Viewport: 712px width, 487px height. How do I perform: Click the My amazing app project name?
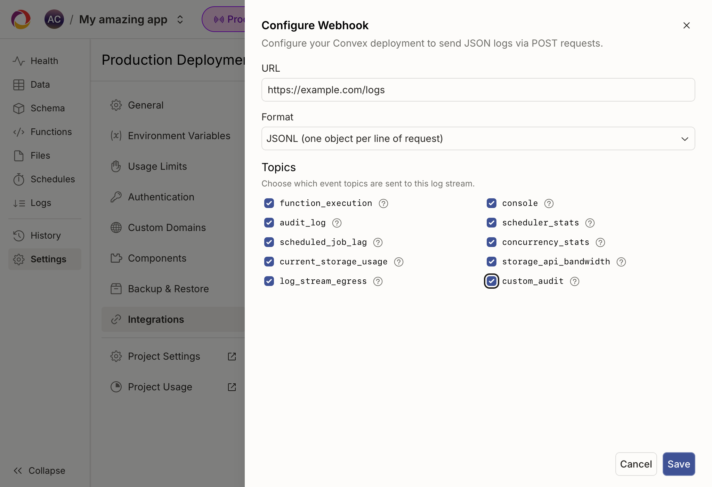pyautogui.click(x=123, y=19)
